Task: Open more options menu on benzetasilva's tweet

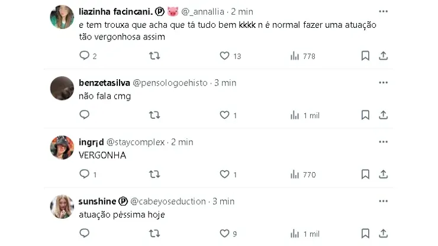Action: pos(383,83)
